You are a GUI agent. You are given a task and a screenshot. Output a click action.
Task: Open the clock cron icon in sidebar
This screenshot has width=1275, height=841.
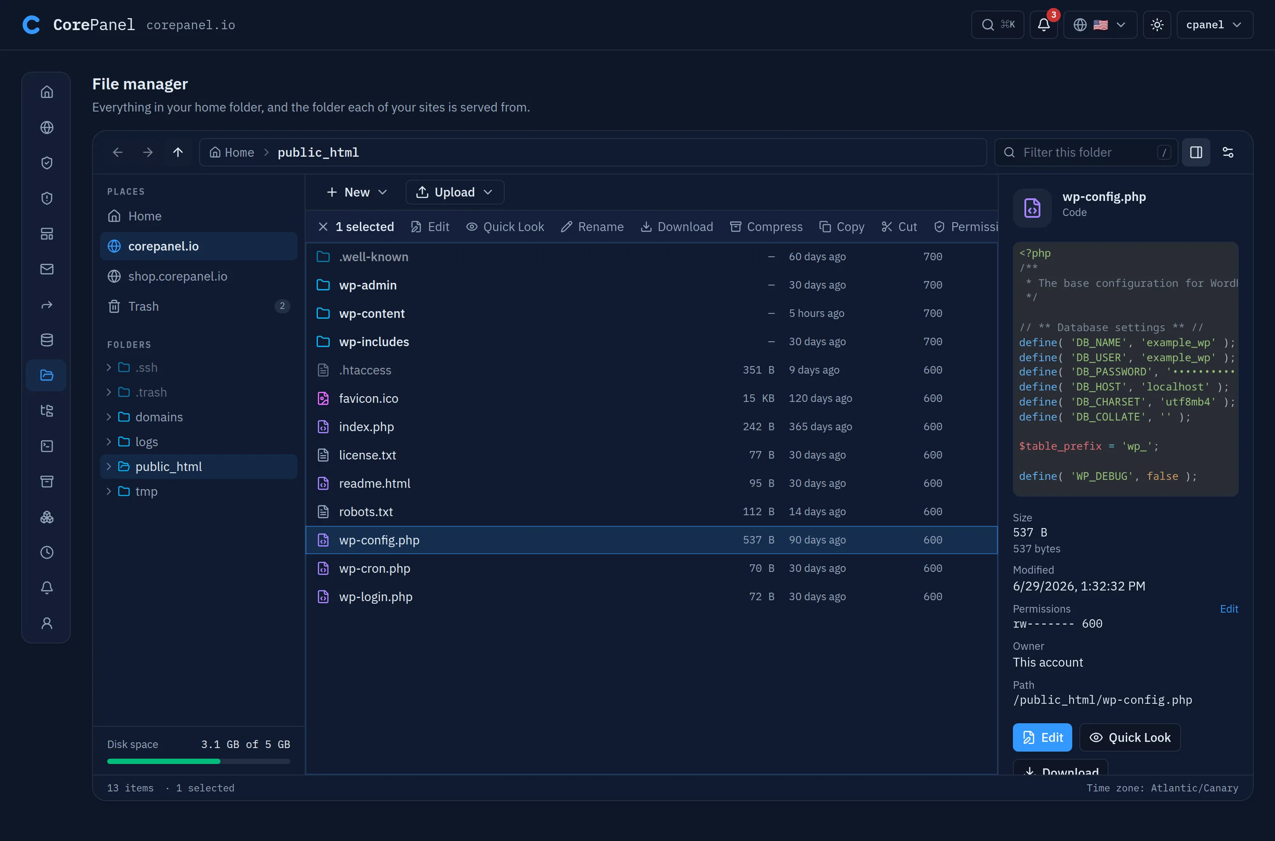[x=46, y=552]
